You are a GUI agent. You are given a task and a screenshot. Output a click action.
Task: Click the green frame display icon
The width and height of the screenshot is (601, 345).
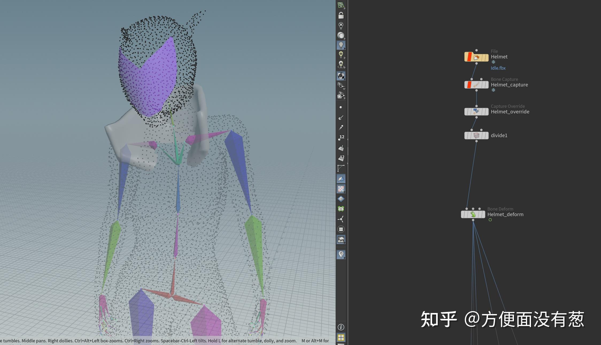(341, 209)
